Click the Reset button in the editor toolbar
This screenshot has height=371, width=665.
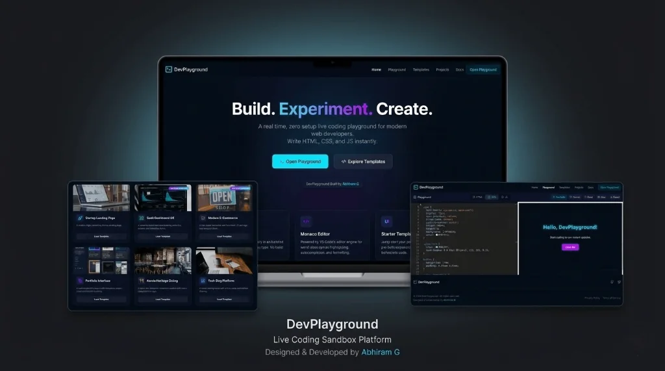coord(588,197)
